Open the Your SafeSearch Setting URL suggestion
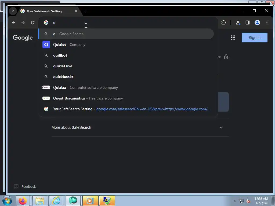Viewport: 275px width, 206px height. [126, 109]
